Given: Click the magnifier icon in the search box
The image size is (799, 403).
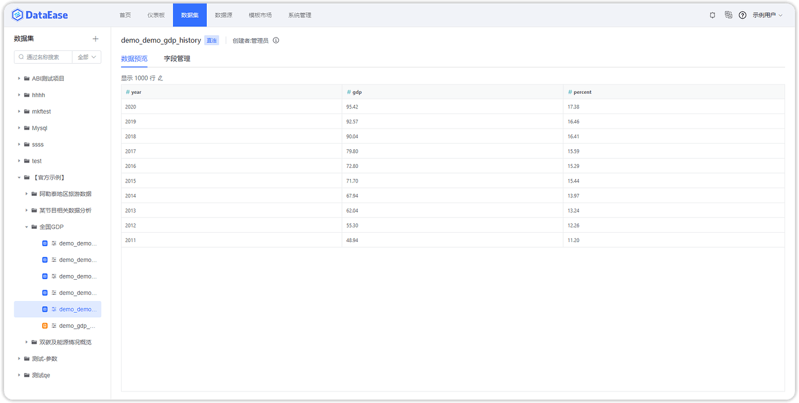Looking at the screenshot, I should (x=21, y=57).
